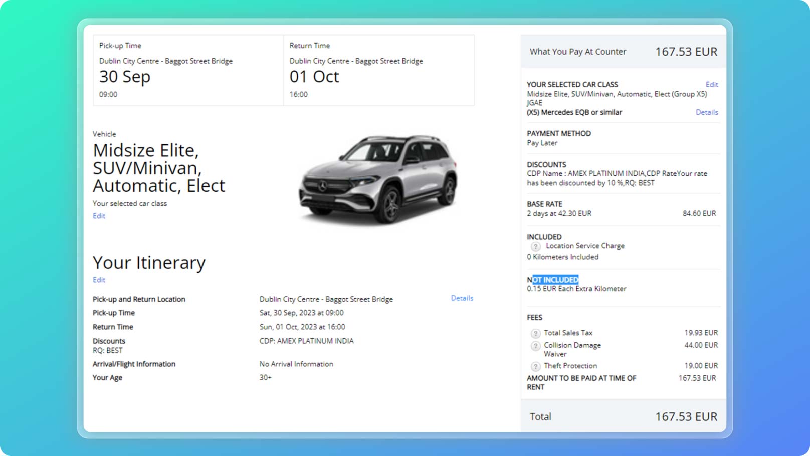Click the Mercedes EQB car image
This screenshot has height=456, width=810.
click(378, 179)
